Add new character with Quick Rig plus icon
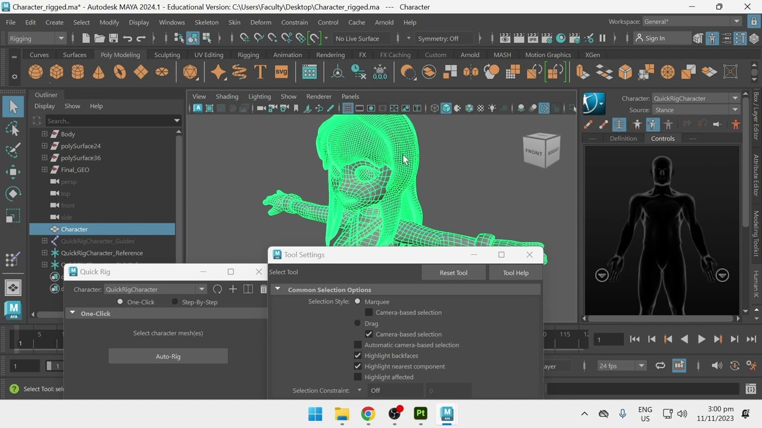Image resolution: width=762 pixels, height=428 pixels. [233, 289]
